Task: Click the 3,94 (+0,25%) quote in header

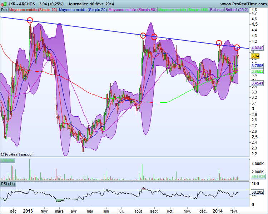Action: [51, 4]
